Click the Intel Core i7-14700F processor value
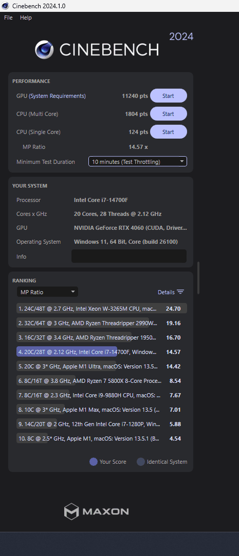The image size is (239, 556). coord(101,200)
